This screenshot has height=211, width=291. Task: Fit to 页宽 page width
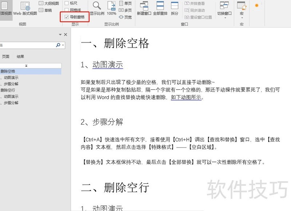click(125, 17)
